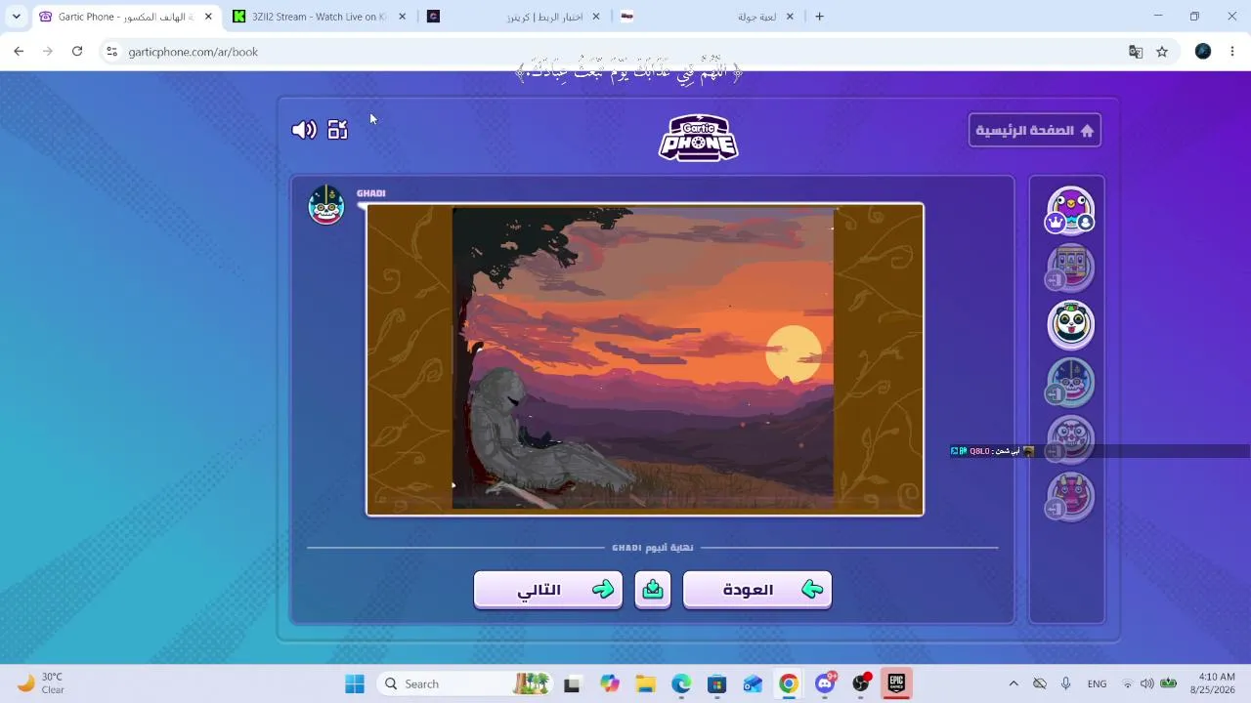Image resolution: width=1251 pixels, height=703 pixels.
Task: Download the album with the save icon
Action: point(653,590)
